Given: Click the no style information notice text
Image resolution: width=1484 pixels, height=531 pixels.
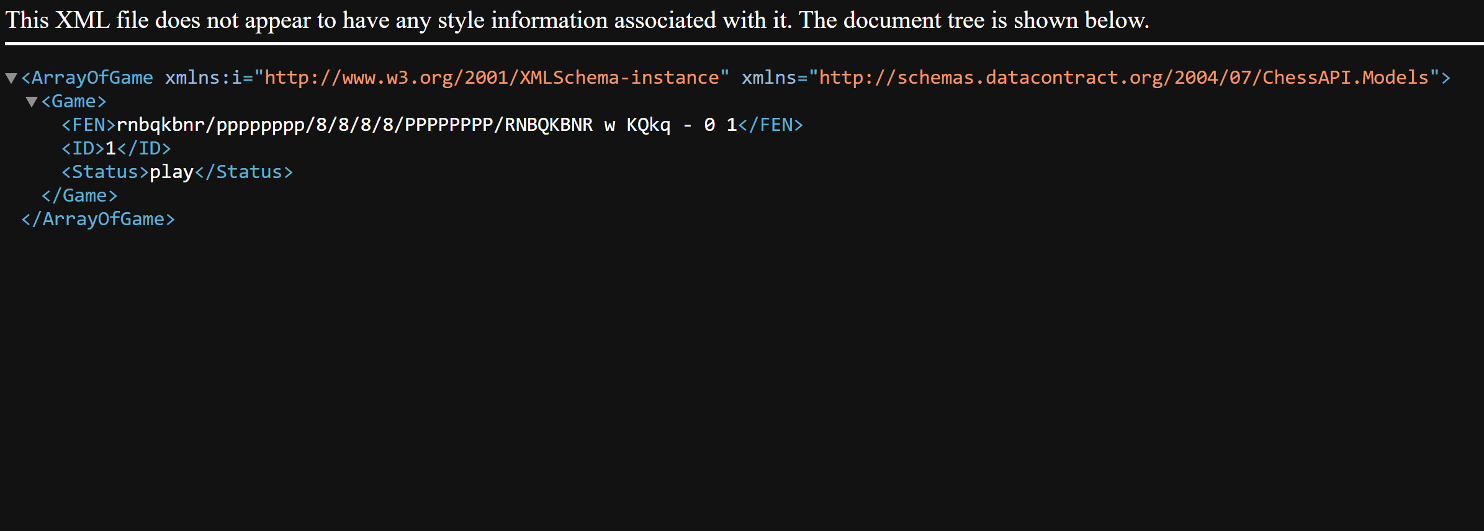Looking at the screenshot, I should point(577,20).
